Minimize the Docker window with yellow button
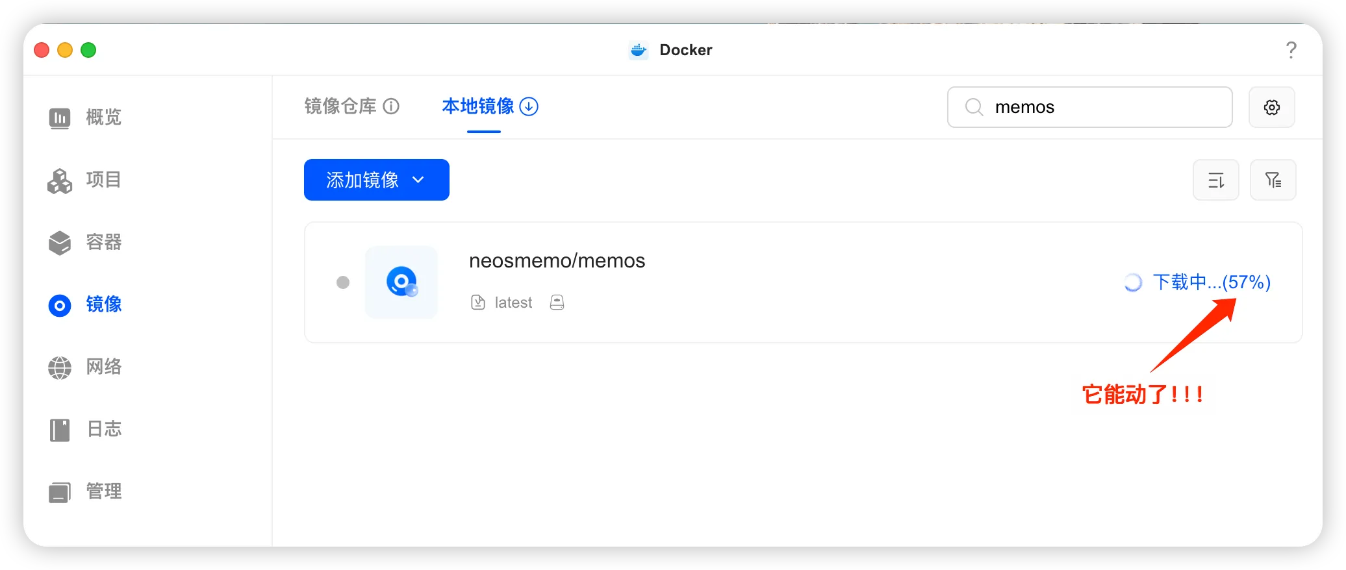 pos(65,50)
